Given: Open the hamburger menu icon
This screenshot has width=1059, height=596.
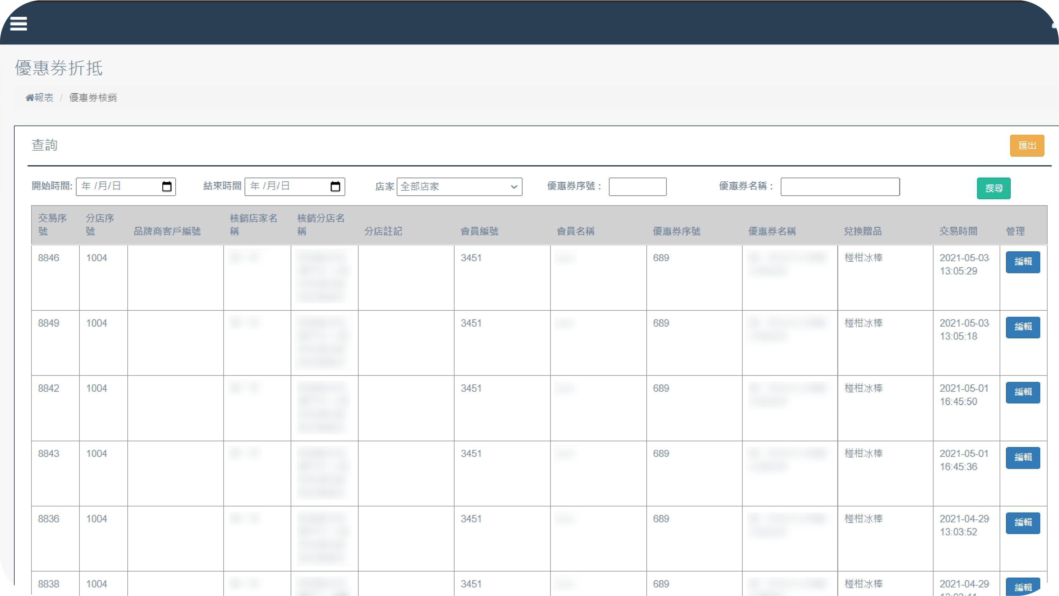Looking at the screenshot, I should click(18, 24).
